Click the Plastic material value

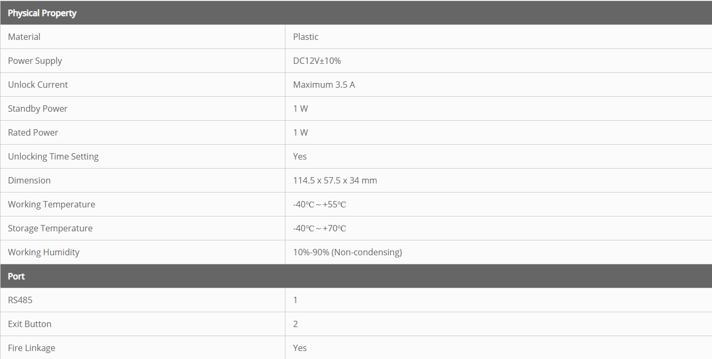[x=306, y=37]
